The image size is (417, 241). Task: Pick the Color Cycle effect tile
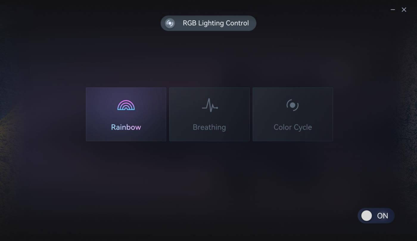coord(293,114)
